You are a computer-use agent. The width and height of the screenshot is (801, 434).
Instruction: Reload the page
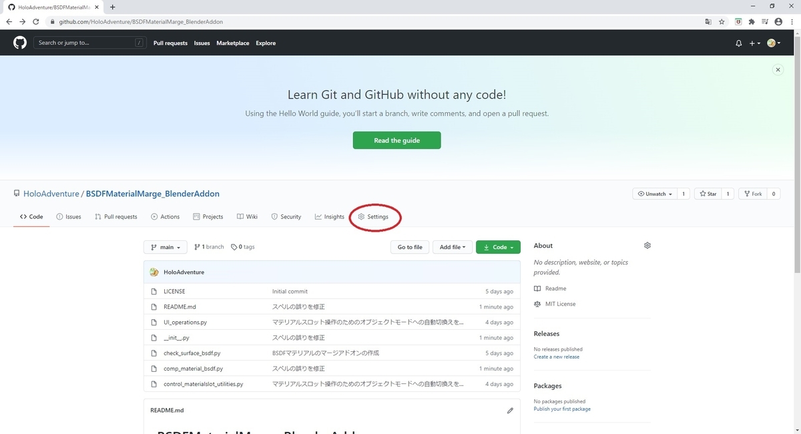click(x=36, y=21)
